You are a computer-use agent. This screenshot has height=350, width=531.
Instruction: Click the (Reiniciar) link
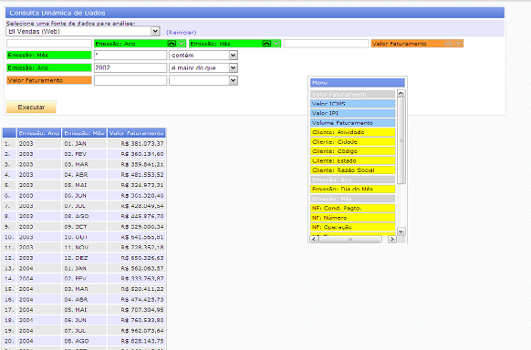coord(182,33)
